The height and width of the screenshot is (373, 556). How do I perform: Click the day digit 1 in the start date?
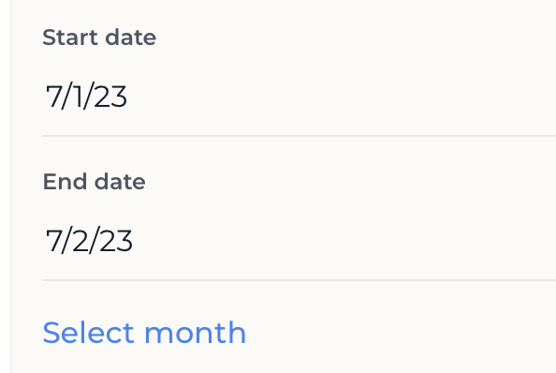tap(78, 97)
